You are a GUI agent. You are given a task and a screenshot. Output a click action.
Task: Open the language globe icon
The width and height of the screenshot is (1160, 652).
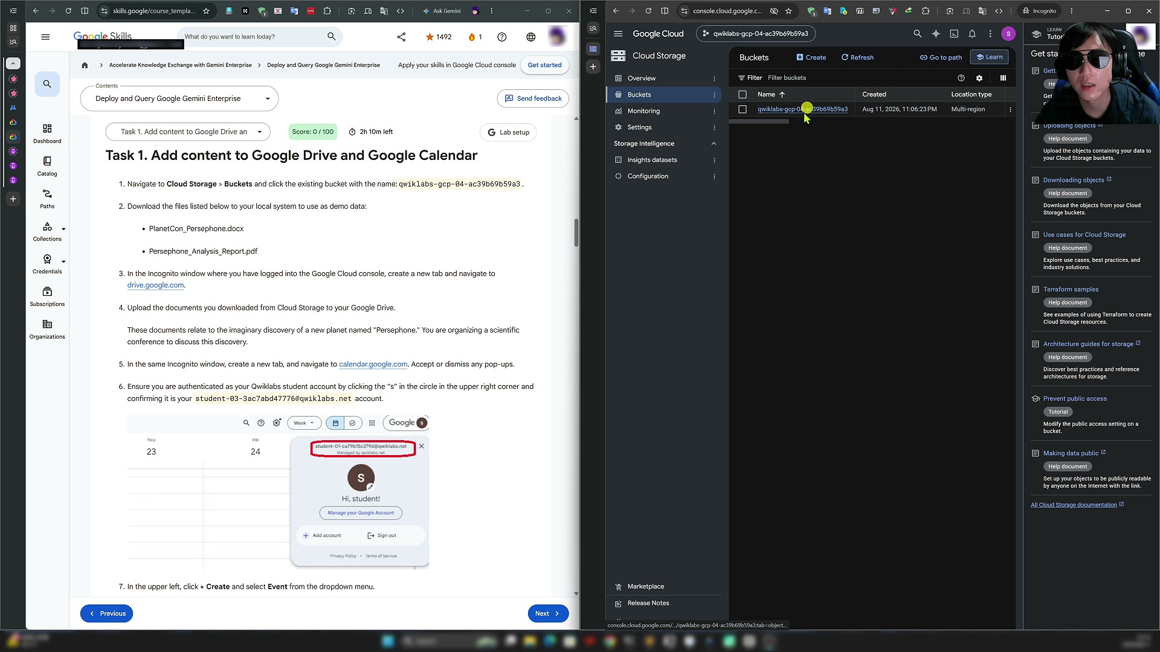point(530,37)
